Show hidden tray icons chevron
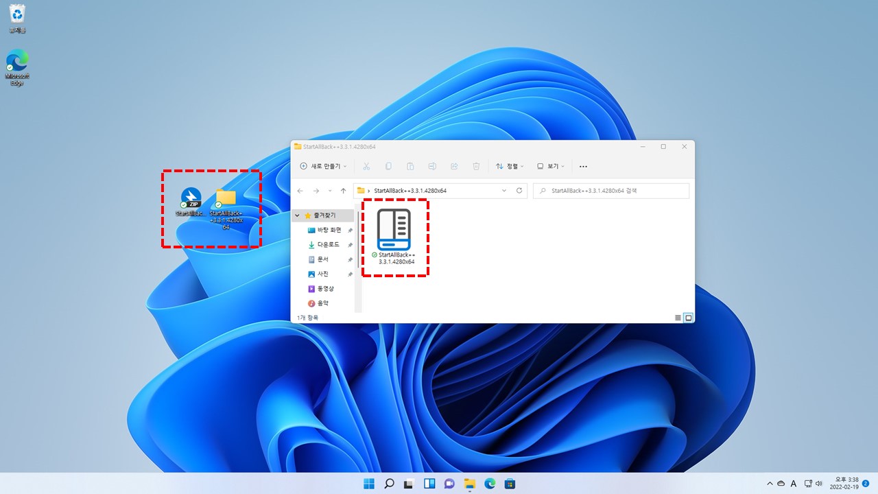Screen dimensions: 878x494 [770, 484]
